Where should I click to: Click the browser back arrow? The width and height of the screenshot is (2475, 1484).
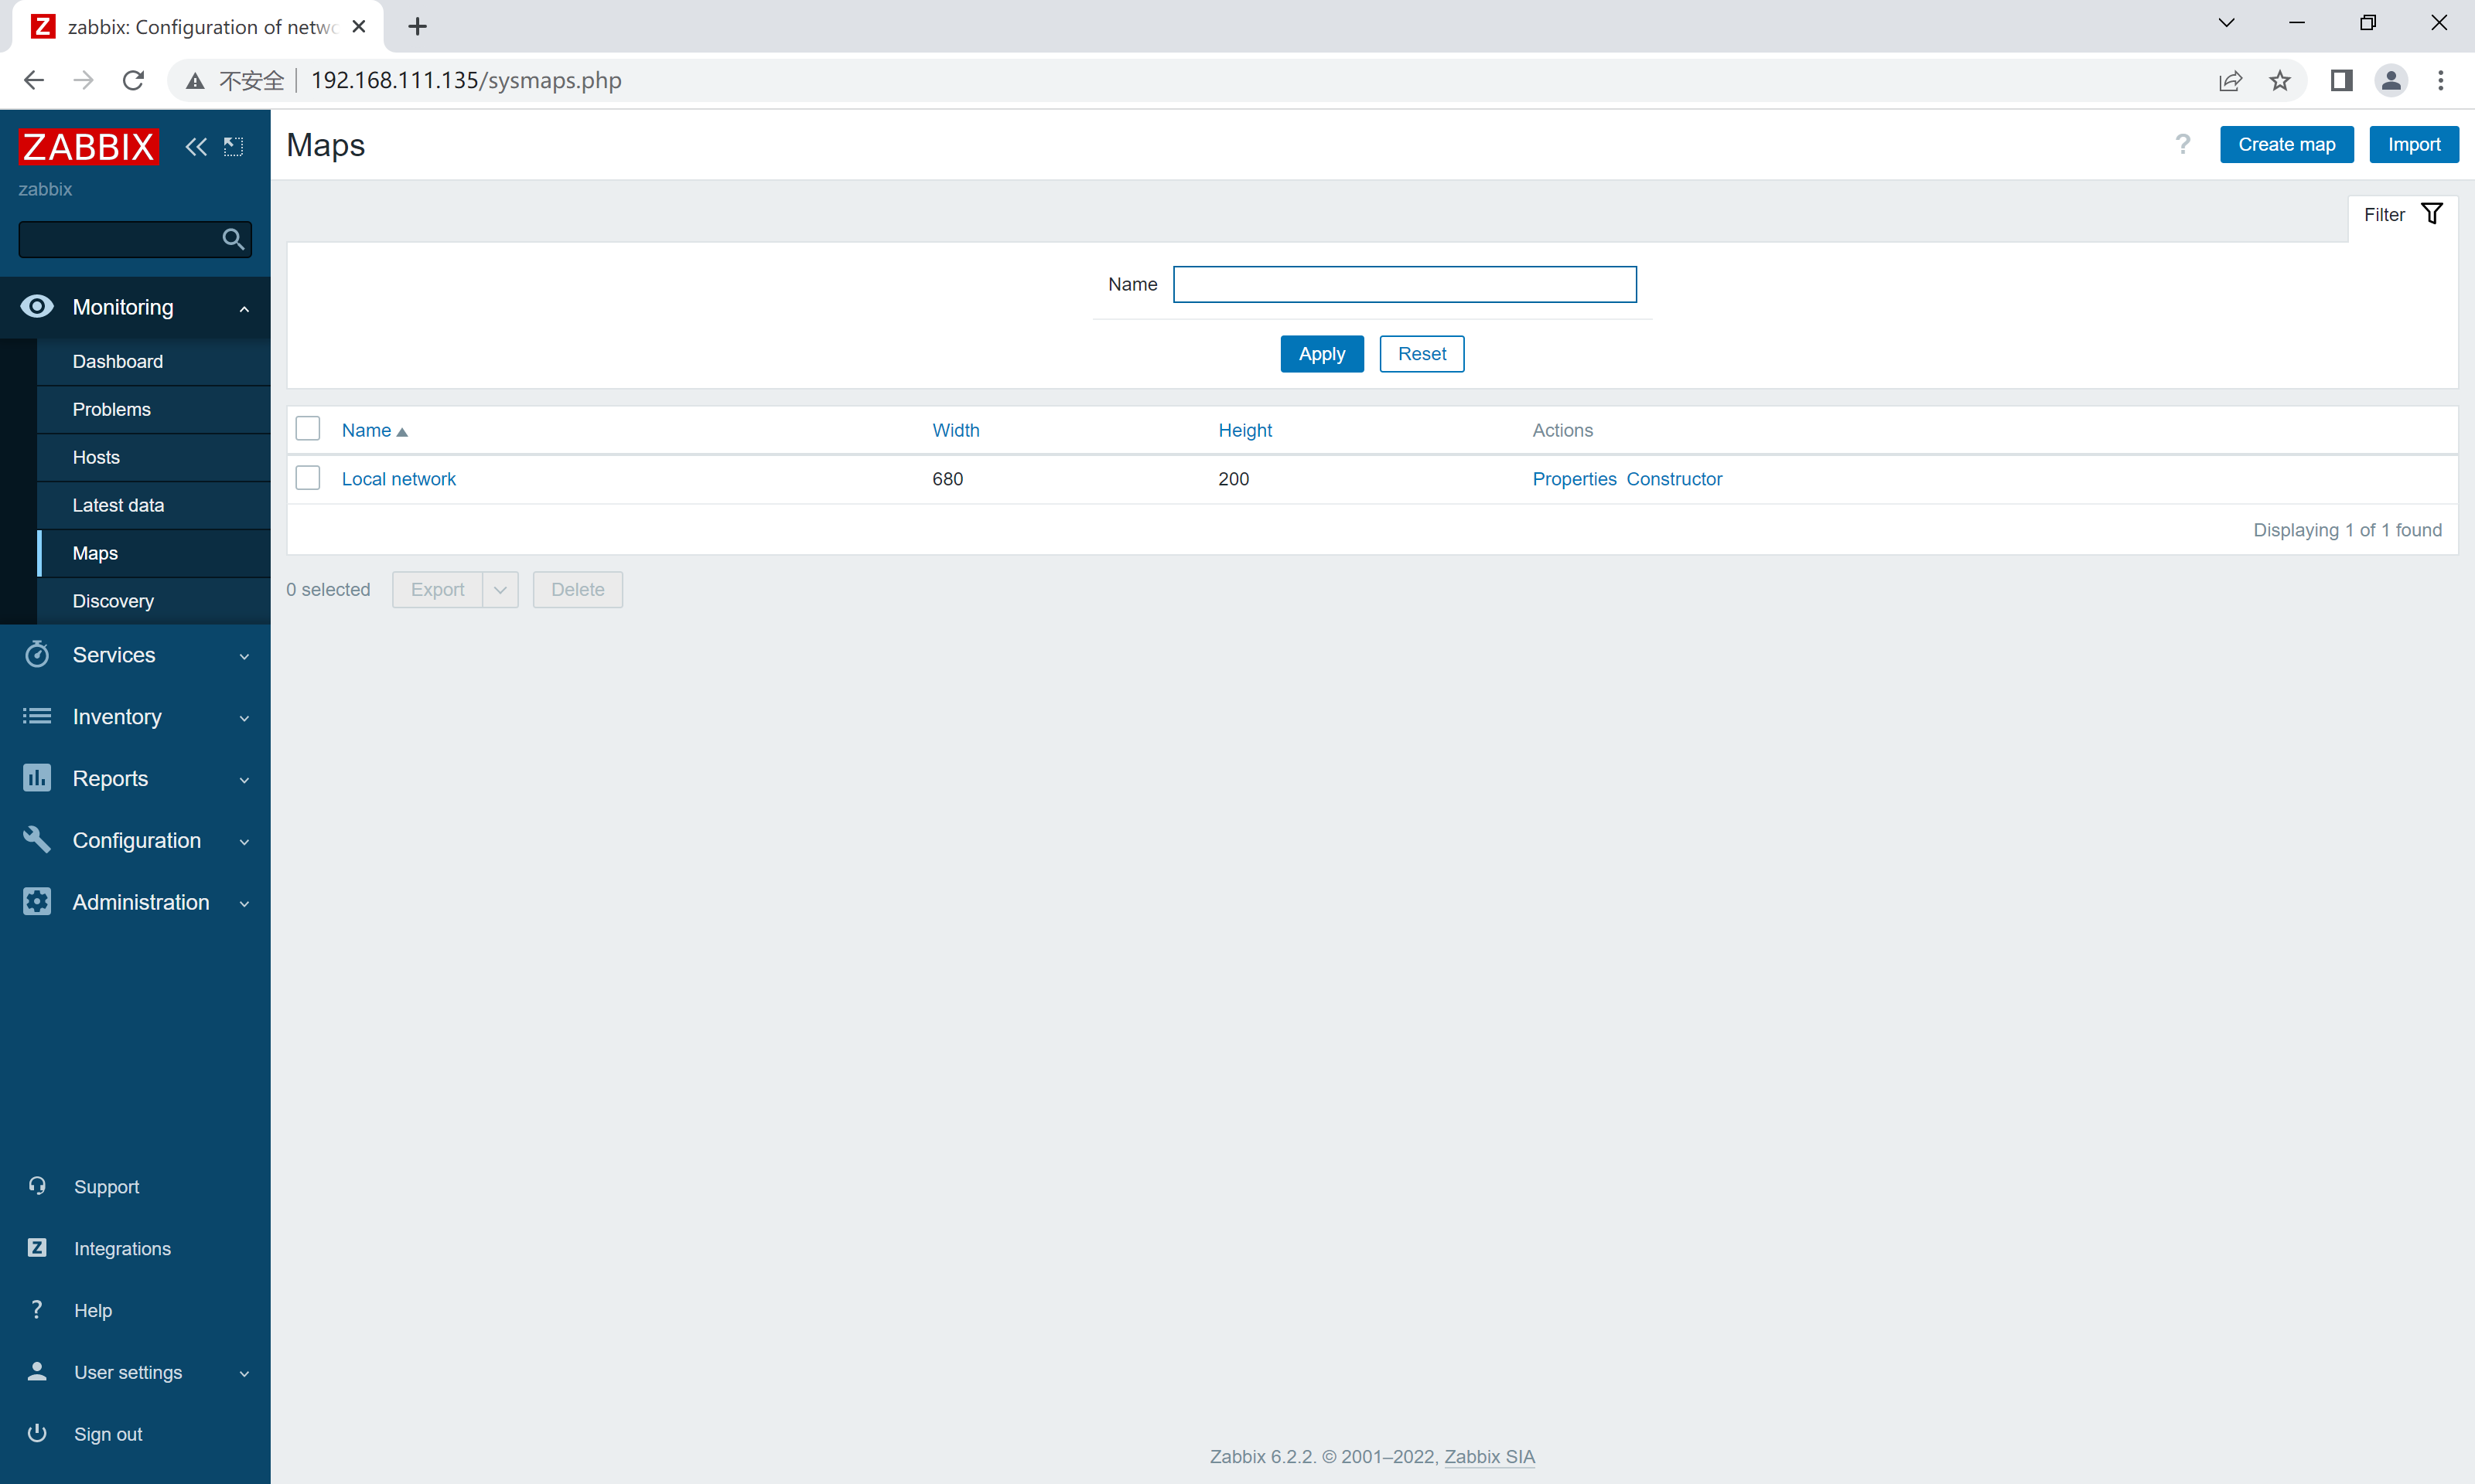(34, 80)
